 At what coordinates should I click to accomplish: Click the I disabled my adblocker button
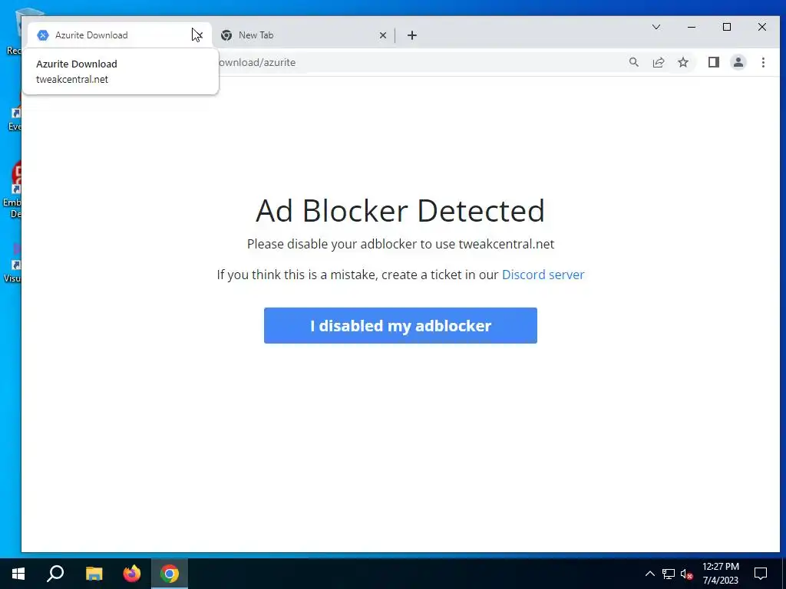[401, 325]
